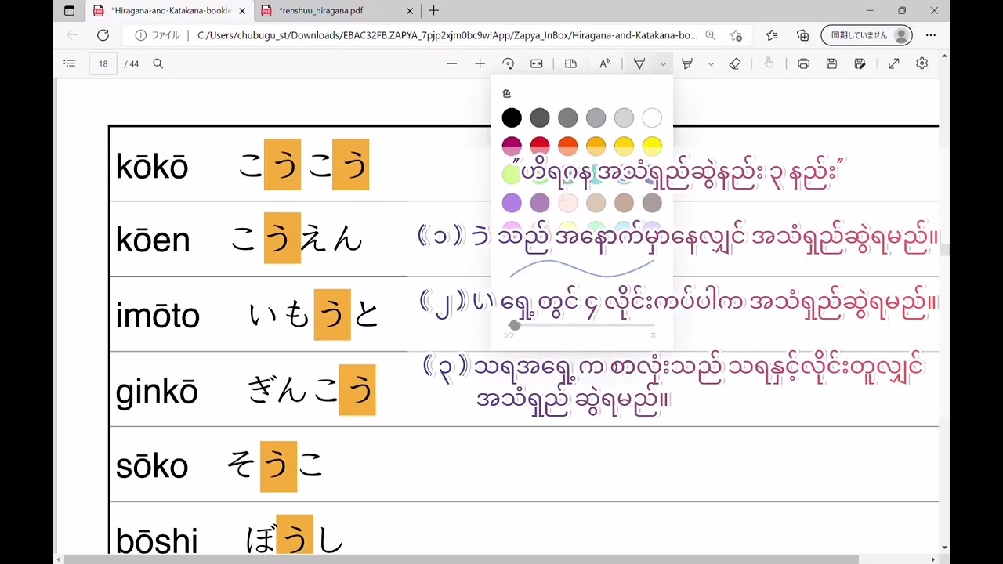Click the hiragana word こうえん

point(297,238)
